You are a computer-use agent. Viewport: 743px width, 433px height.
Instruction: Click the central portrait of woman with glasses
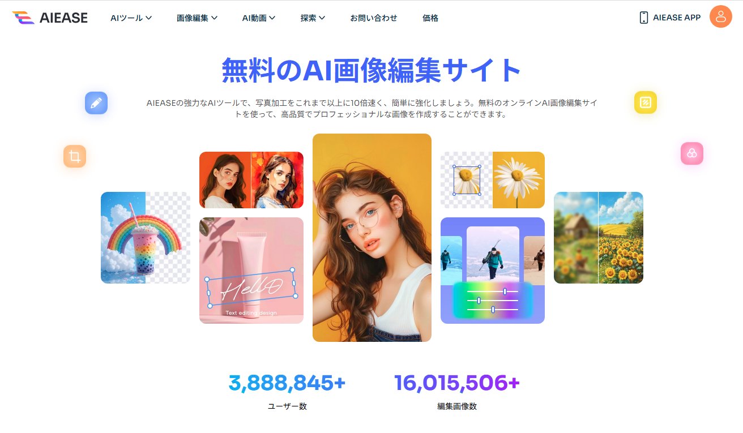[x=372, y=238]
